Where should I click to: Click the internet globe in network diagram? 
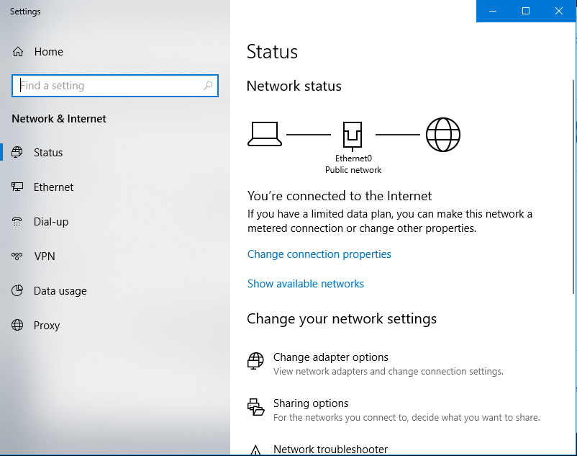click(442, 135)
